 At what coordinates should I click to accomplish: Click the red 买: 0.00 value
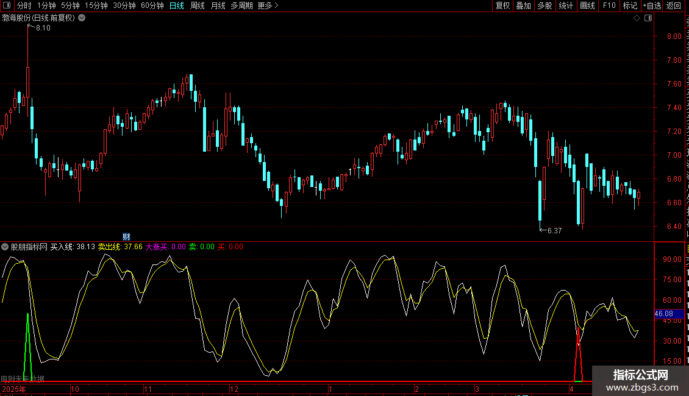230,247
